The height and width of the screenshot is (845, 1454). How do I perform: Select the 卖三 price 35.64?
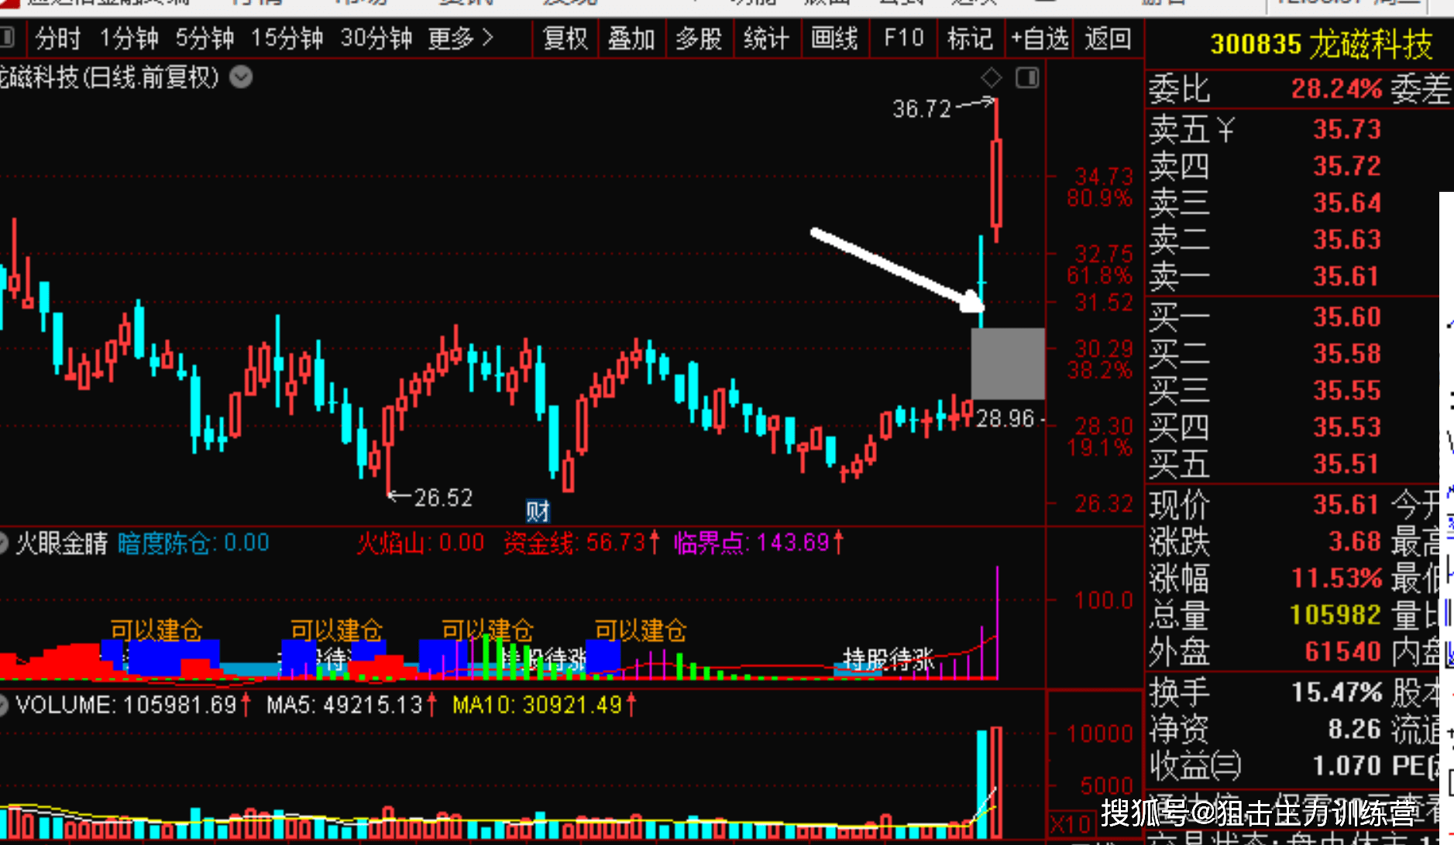(x=1347, y=203)
